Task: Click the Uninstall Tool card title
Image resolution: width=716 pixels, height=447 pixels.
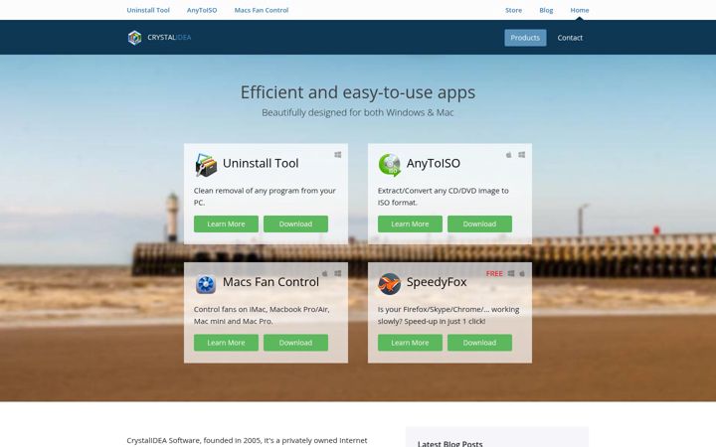Action: (x=261, y=163)
